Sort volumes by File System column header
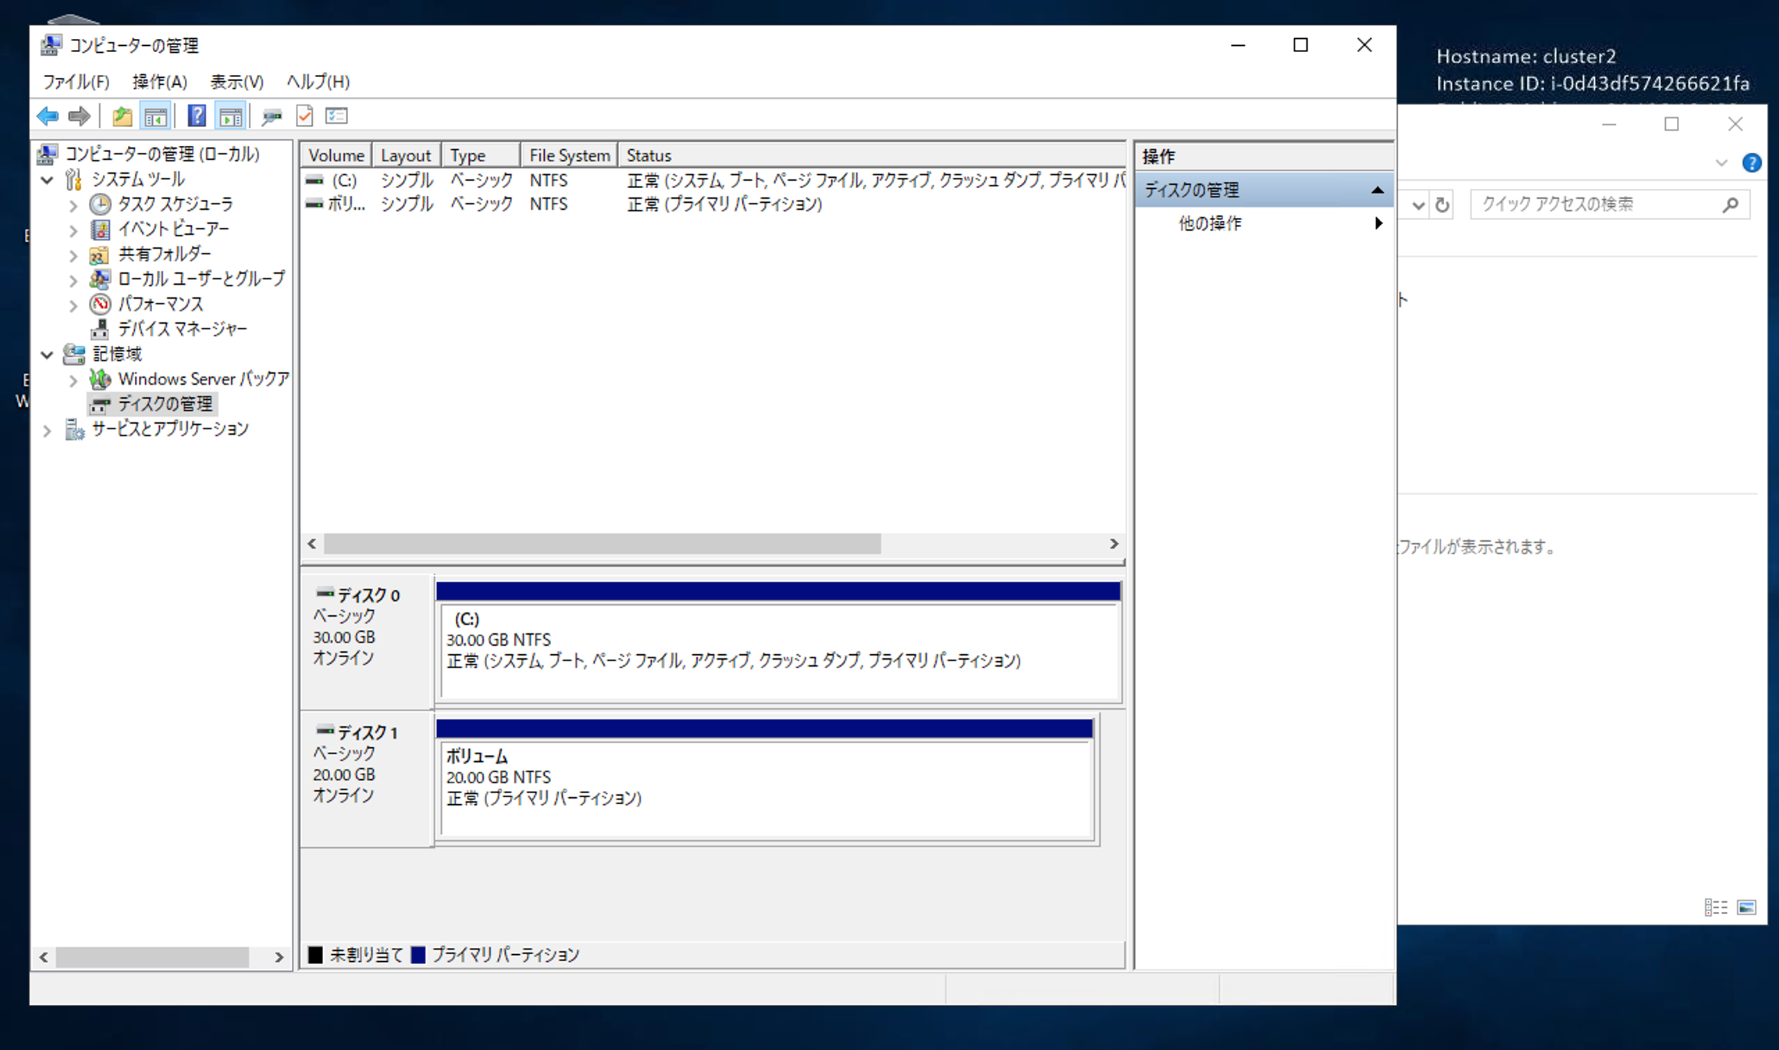 pos(568,155)
